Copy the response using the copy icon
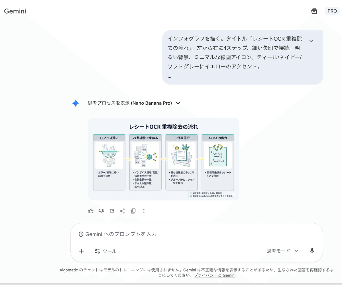This screenshot has height=285, width=342. (133, 211)
